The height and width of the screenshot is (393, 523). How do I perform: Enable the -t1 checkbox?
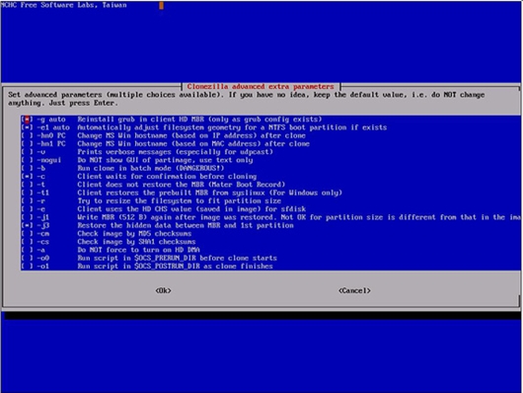point(27,193)
